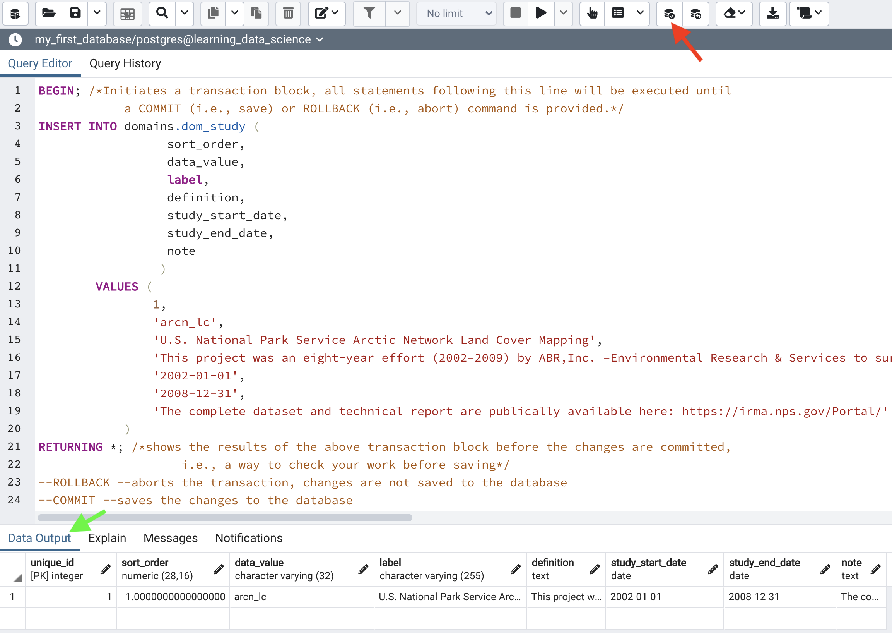The width and height of the screenshot is (892, 635).
Task: Expand the execute options dropdown arrow
Action: 563,13
